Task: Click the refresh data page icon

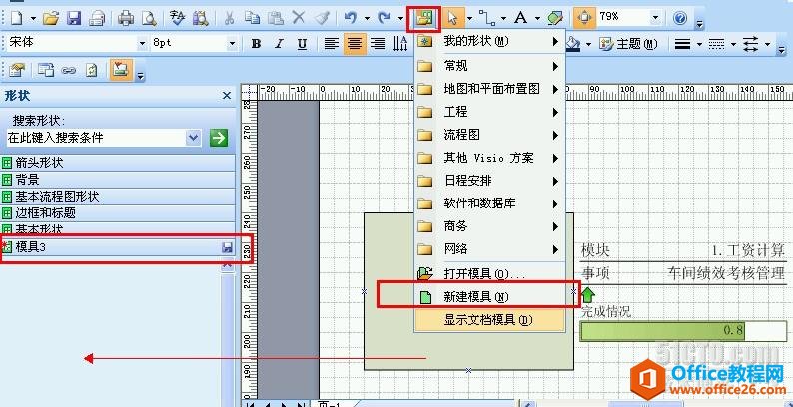Action: [91, 70]
